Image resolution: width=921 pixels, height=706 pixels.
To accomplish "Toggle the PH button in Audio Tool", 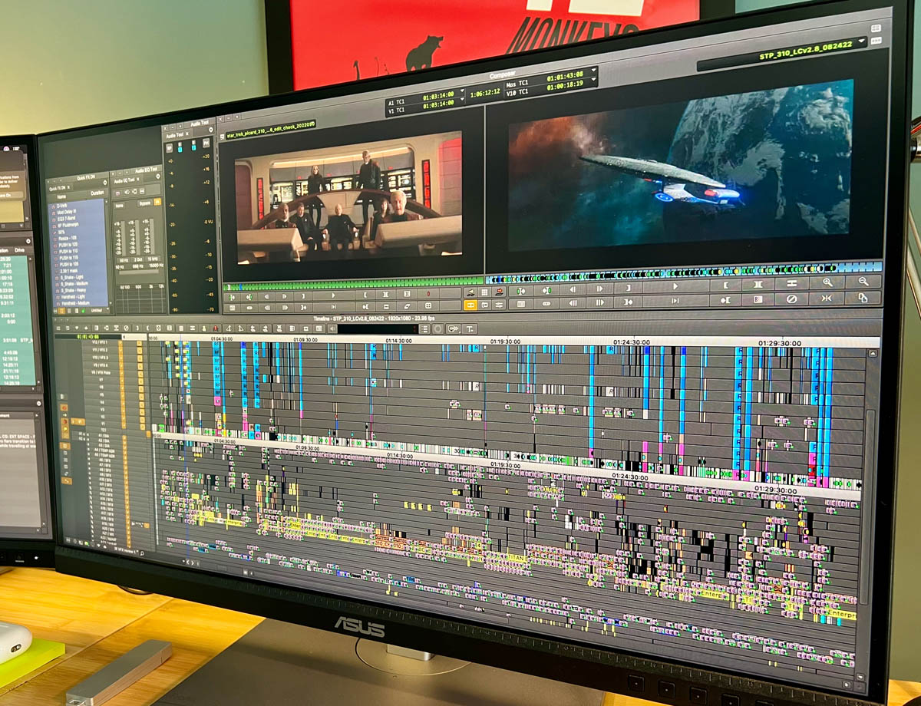I will (206, 144).
